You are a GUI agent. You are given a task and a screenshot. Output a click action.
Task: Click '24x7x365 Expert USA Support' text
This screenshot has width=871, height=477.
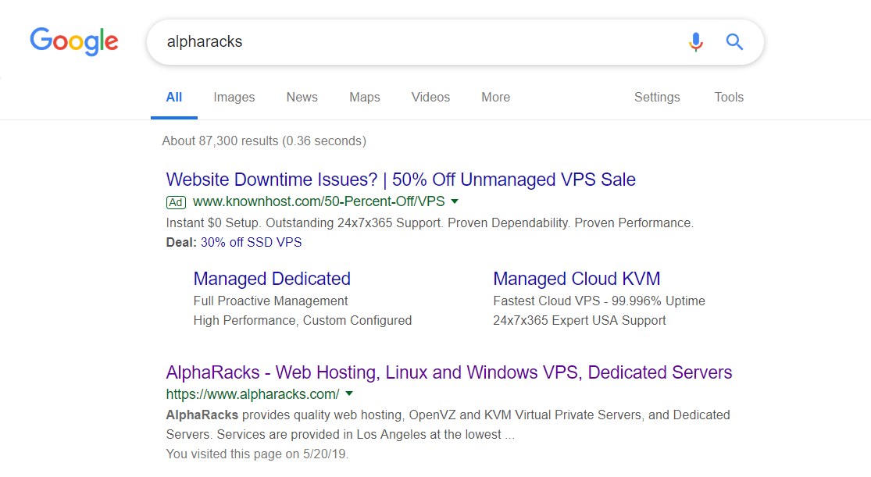pyautogui.click(x=580, y=320)
